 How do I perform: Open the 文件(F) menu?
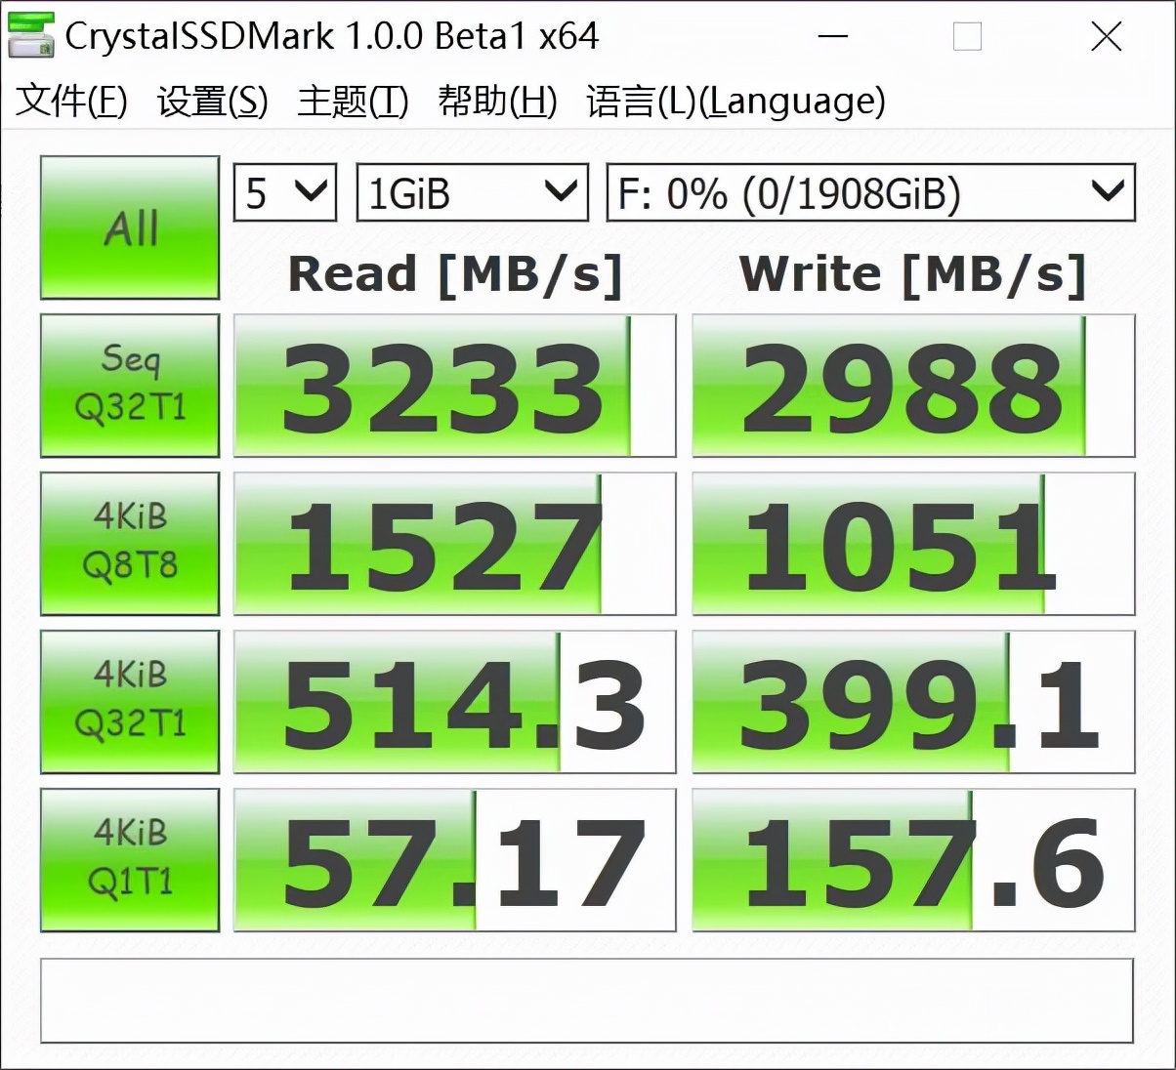72,101
